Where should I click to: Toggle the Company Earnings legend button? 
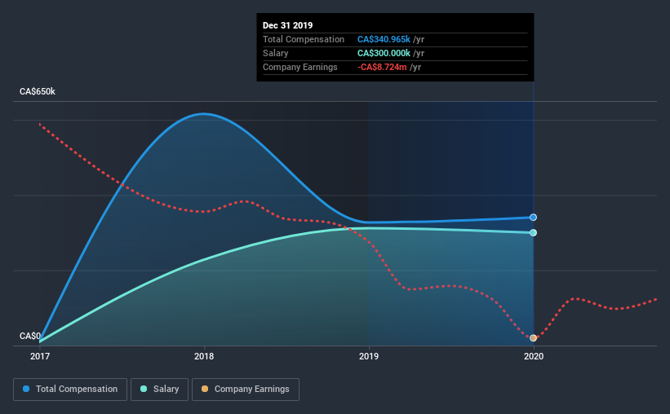[246, 390]
